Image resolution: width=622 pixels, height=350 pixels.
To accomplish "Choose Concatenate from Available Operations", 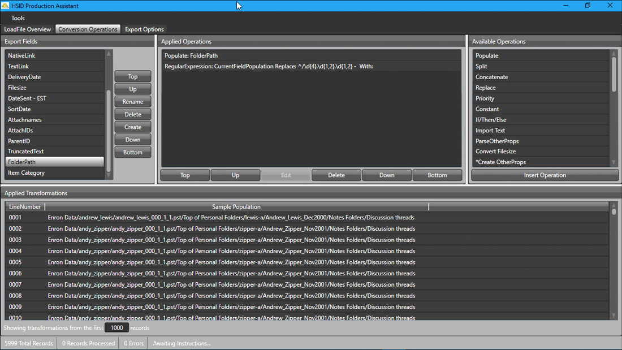I will pos(491,77).
